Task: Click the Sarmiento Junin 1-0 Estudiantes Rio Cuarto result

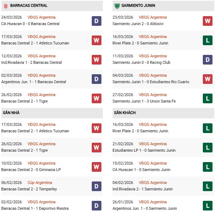Action: point(151,82)
